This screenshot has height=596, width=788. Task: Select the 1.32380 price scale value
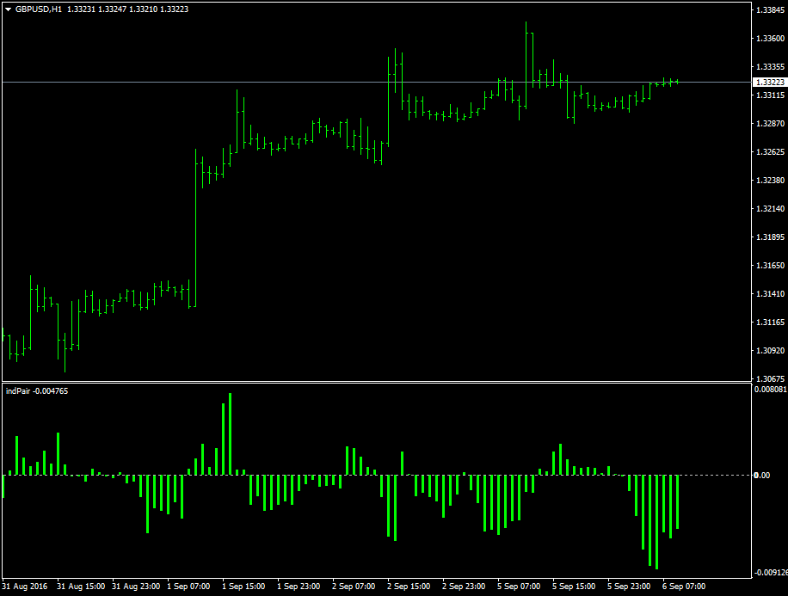click(770, 181)
